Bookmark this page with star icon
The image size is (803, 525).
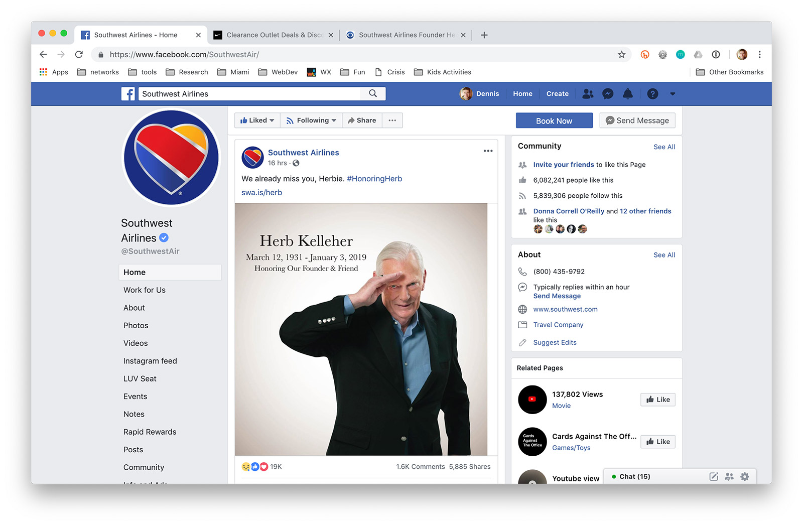click(x=621, y=55)
